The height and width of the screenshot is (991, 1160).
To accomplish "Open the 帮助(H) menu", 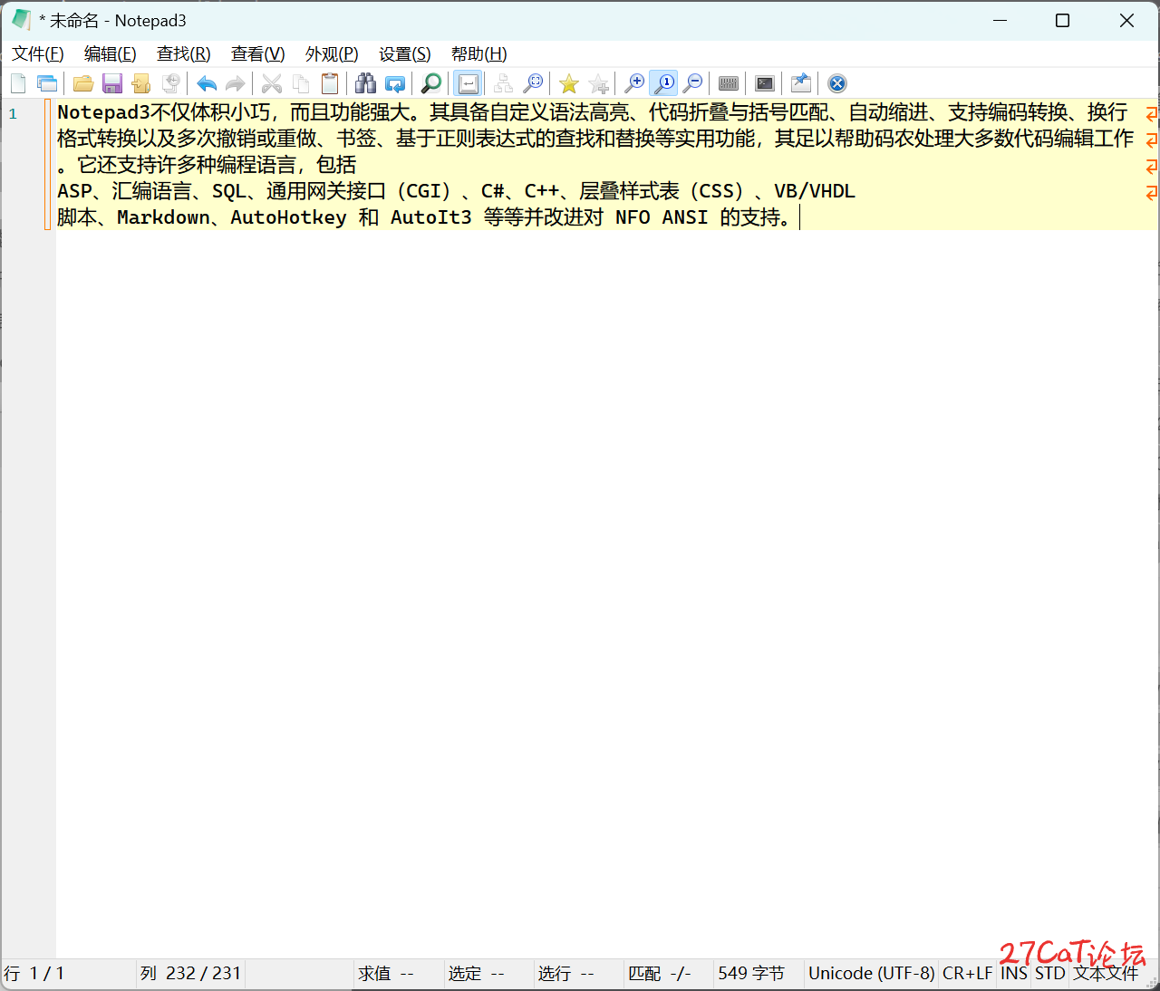I will click(479, 54).
